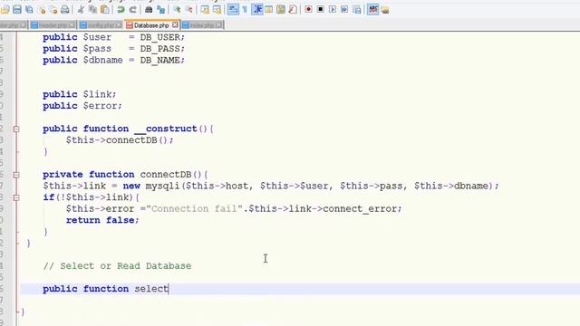Switch to the header.php tab

[x=53, y=25]
